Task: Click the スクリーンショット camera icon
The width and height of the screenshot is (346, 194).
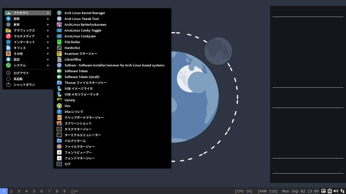Action: (x=59, y=123)
